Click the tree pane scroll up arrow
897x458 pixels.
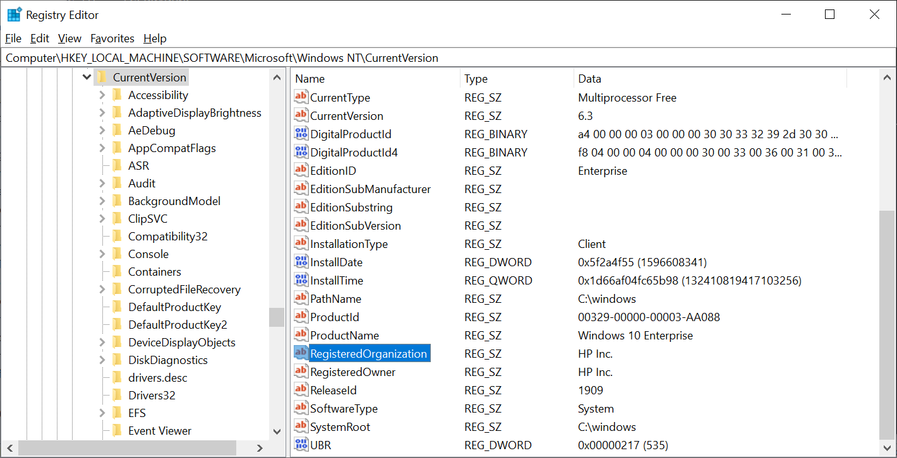pyautogui.click(x=277, y=77)
